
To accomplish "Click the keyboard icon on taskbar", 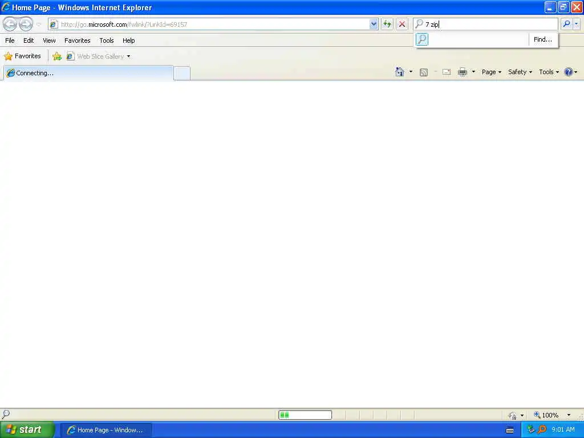I will 510,430.
